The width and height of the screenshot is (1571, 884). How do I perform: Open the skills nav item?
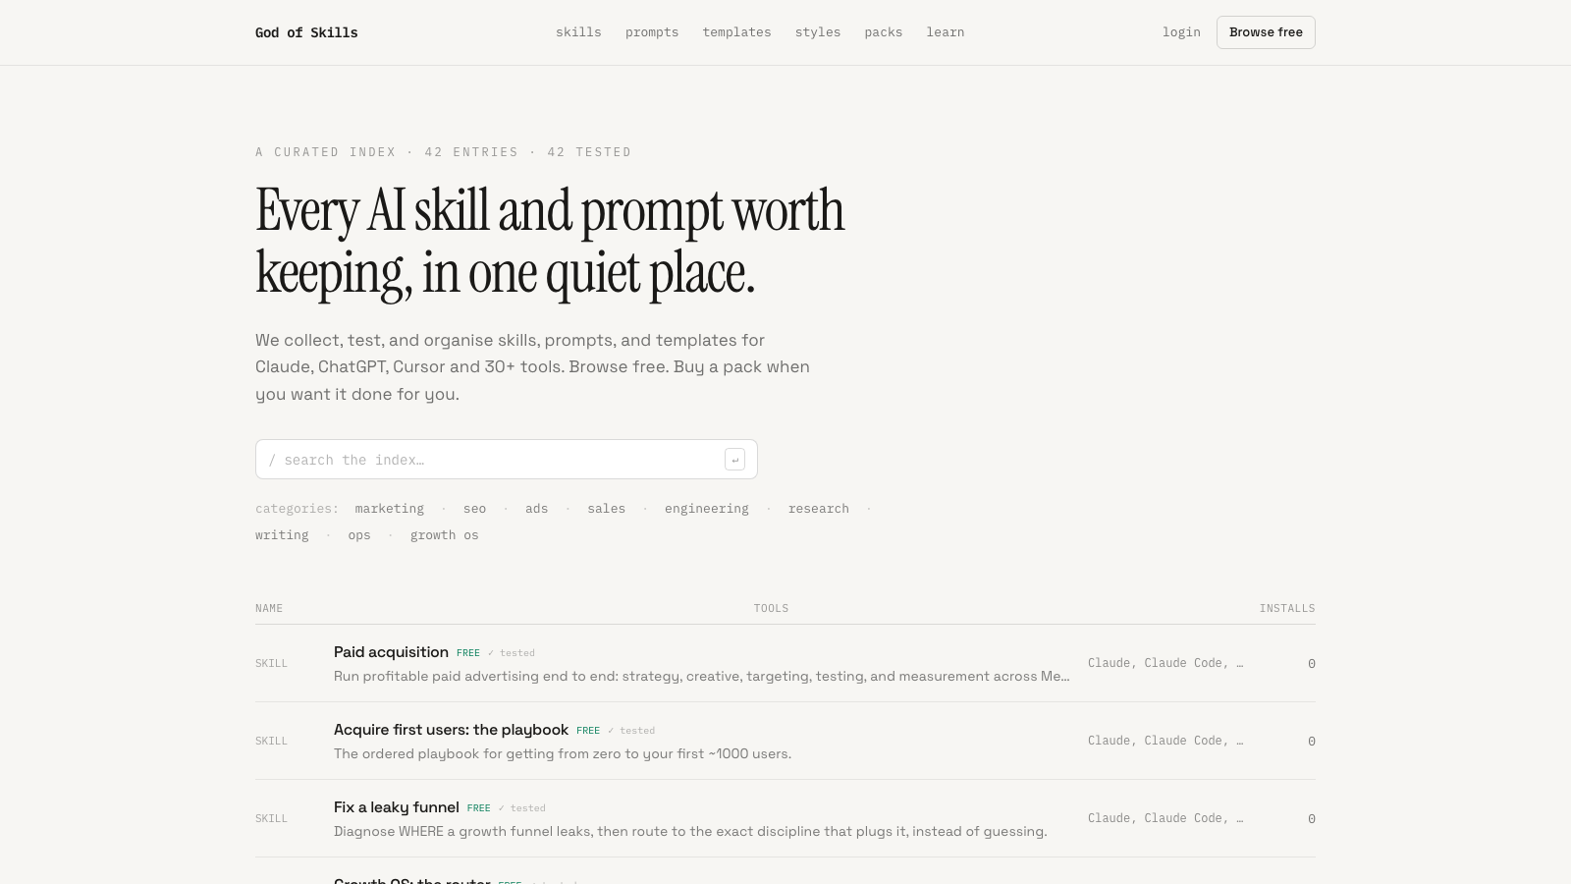578,32
